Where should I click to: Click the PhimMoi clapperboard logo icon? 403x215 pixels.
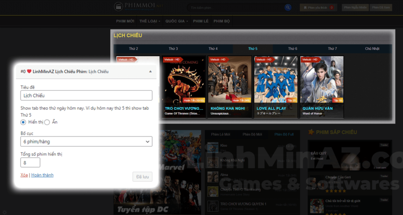[118, 7]
